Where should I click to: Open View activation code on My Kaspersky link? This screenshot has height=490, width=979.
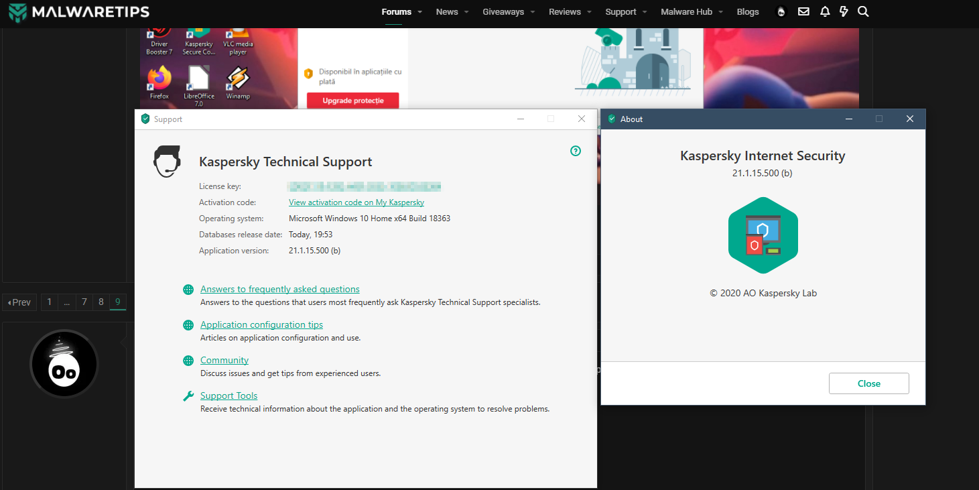tap(356, 202)
